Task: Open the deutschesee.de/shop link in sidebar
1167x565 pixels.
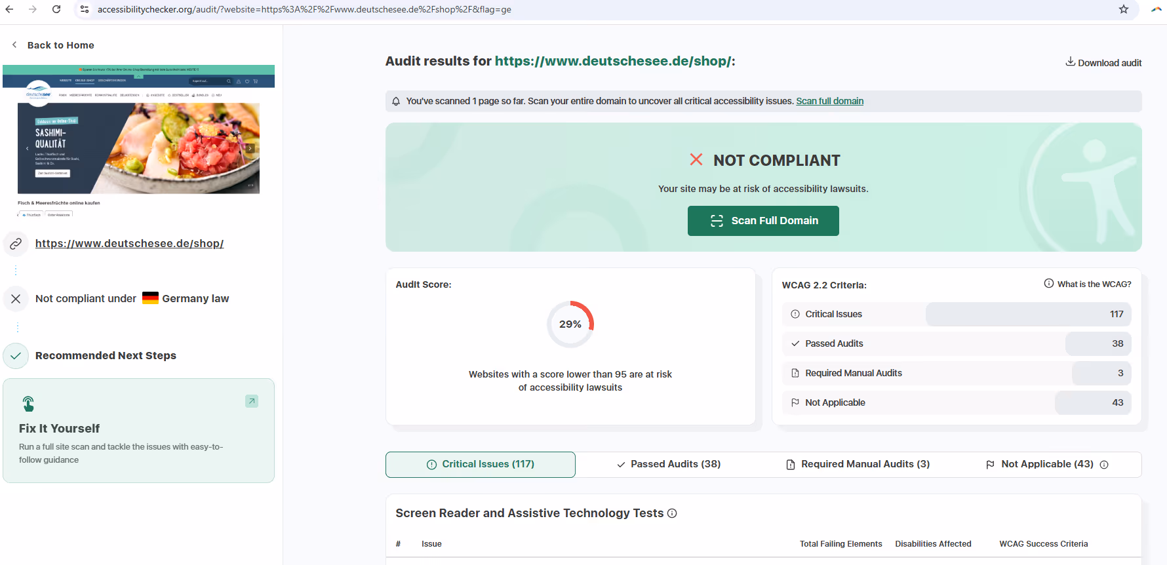Action: pos(129,243)
